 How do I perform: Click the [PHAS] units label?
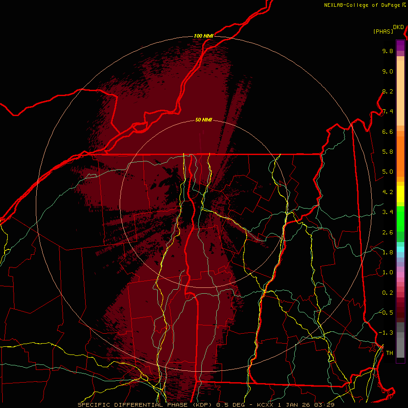click(x=383, y=31)
